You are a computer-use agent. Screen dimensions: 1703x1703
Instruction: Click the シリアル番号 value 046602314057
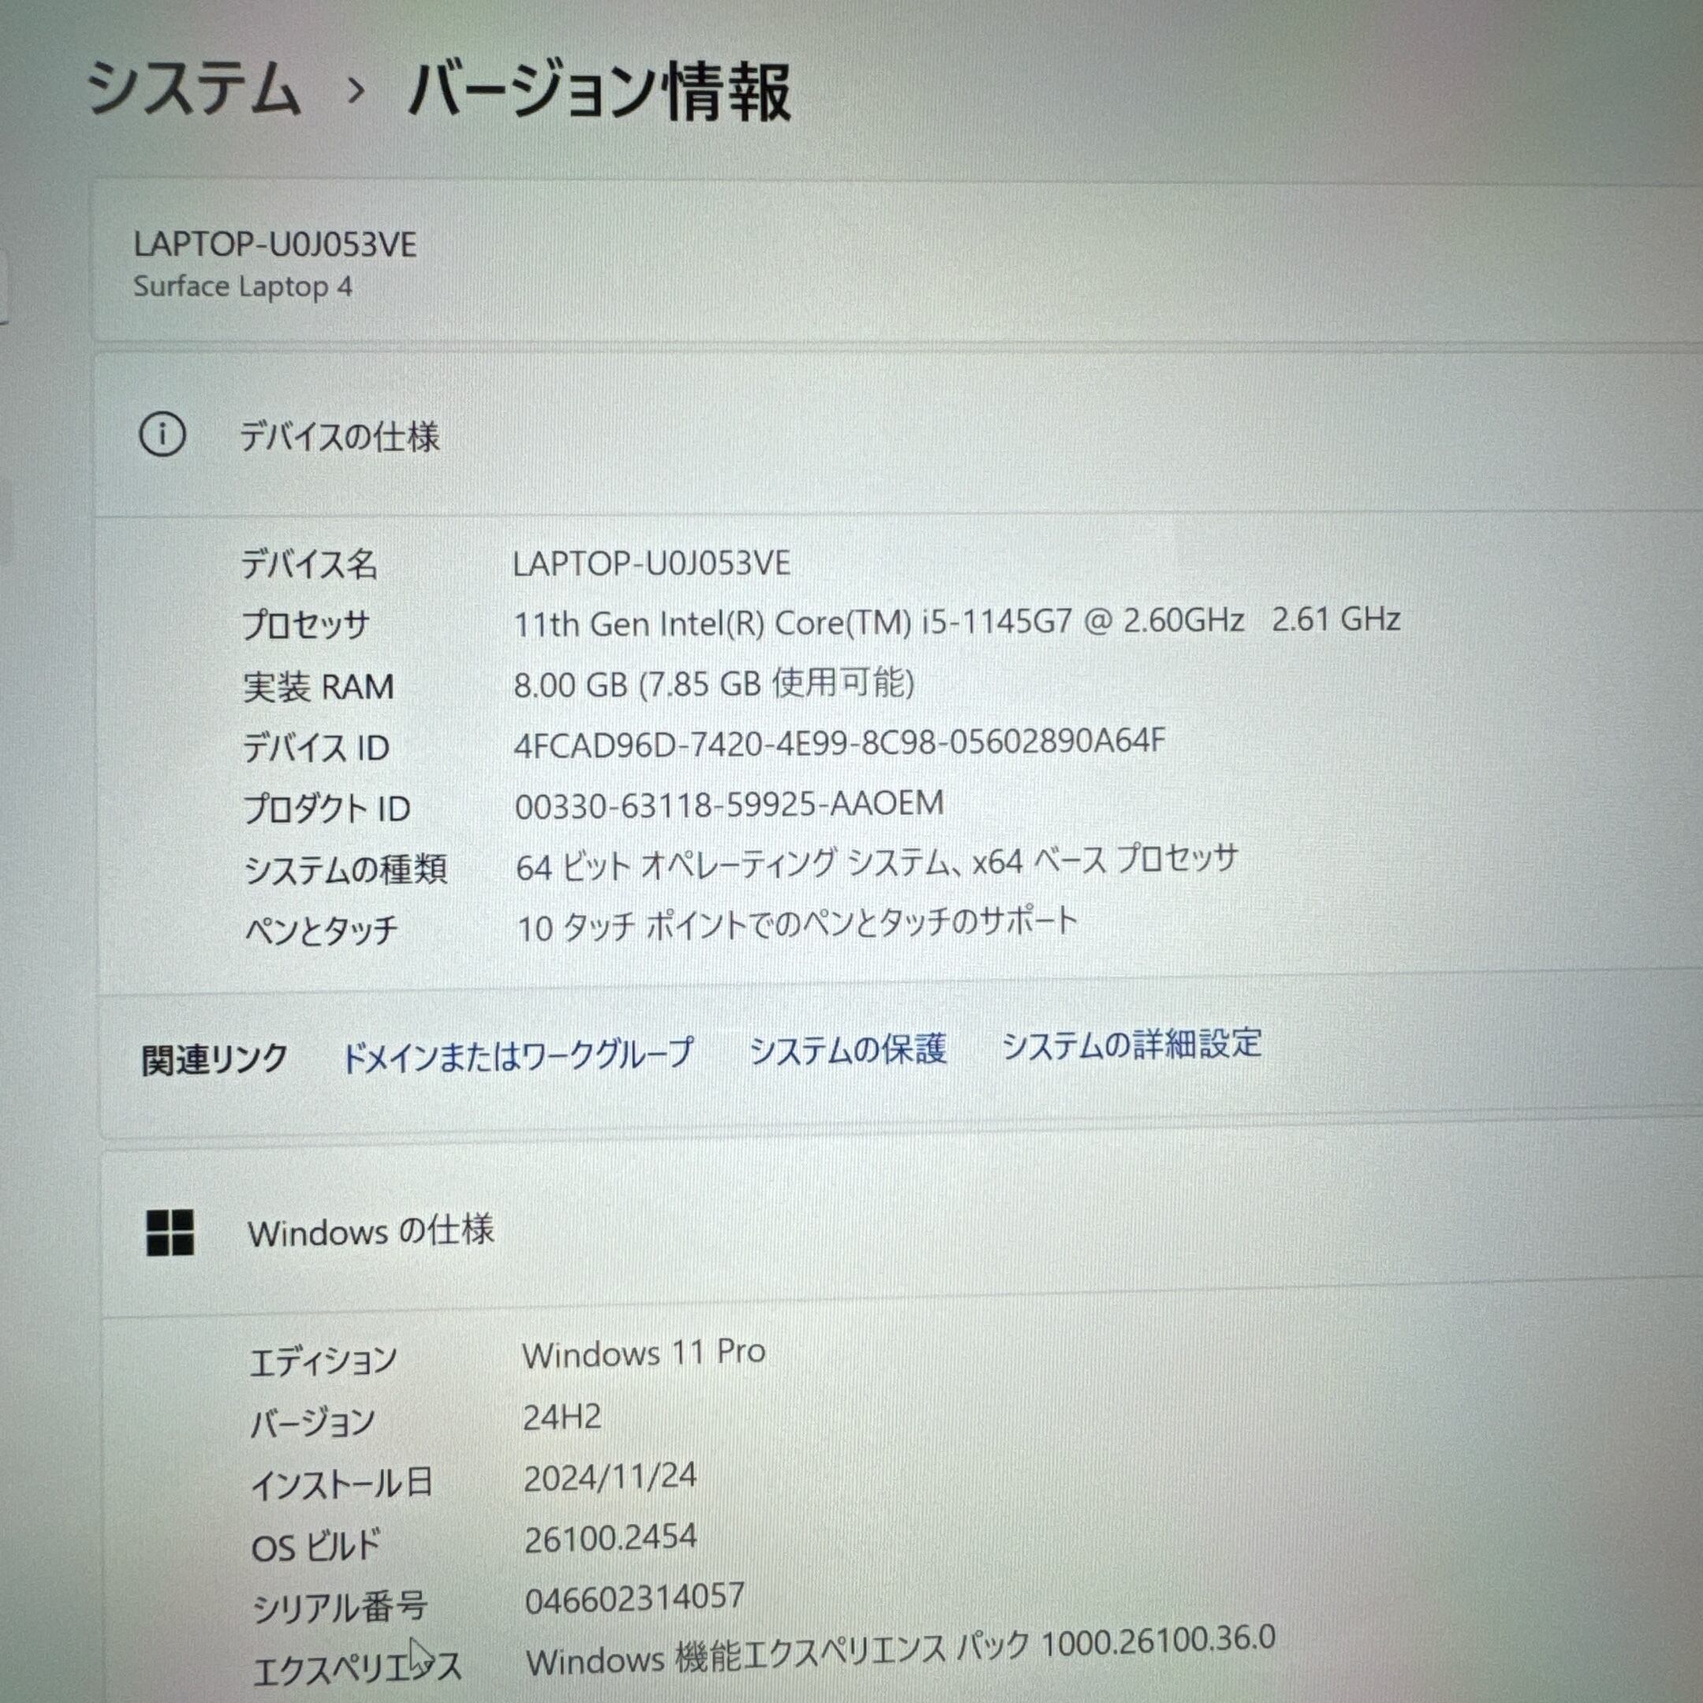[635, 1598]
